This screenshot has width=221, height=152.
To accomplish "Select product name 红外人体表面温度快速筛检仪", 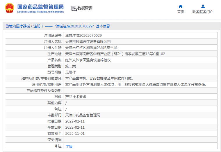I will coord(88,60).
